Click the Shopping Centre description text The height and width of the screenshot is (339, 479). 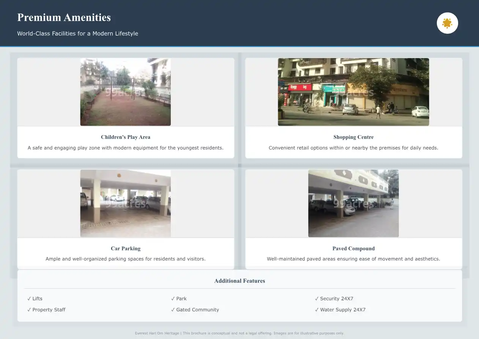coord(353,148)
